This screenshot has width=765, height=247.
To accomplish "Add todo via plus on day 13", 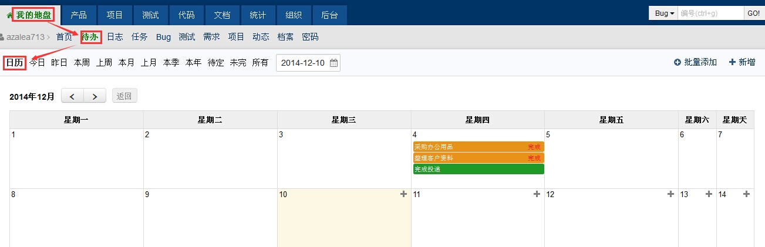I will 709,194.
